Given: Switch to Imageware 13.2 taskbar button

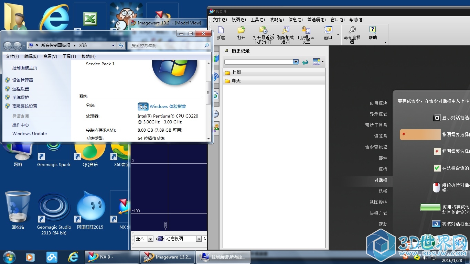Looking at the screenshot, I should [x=168, y=257].
